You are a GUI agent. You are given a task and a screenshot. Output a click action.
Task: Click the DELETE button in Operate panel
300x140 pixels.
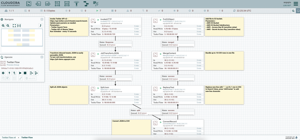point(30,78)
